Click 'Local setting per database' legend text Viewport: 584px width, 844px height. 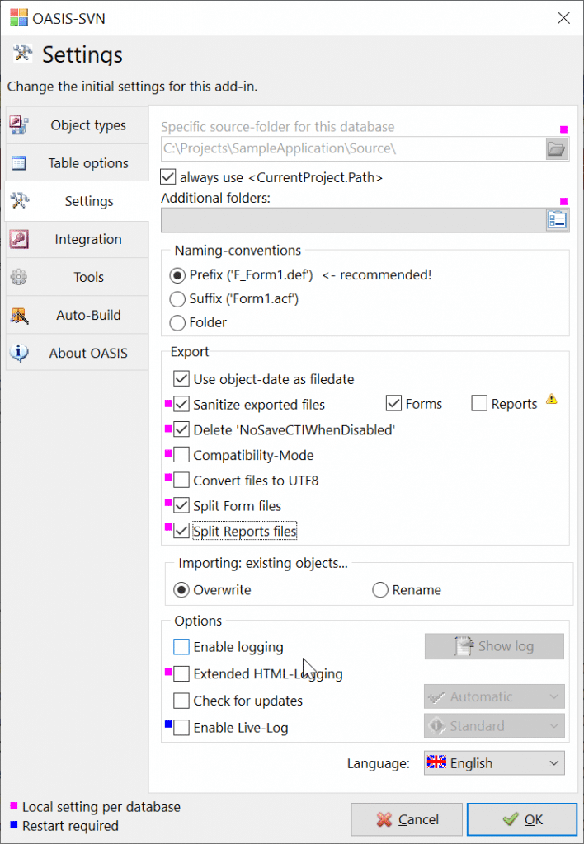pos(101,807)
